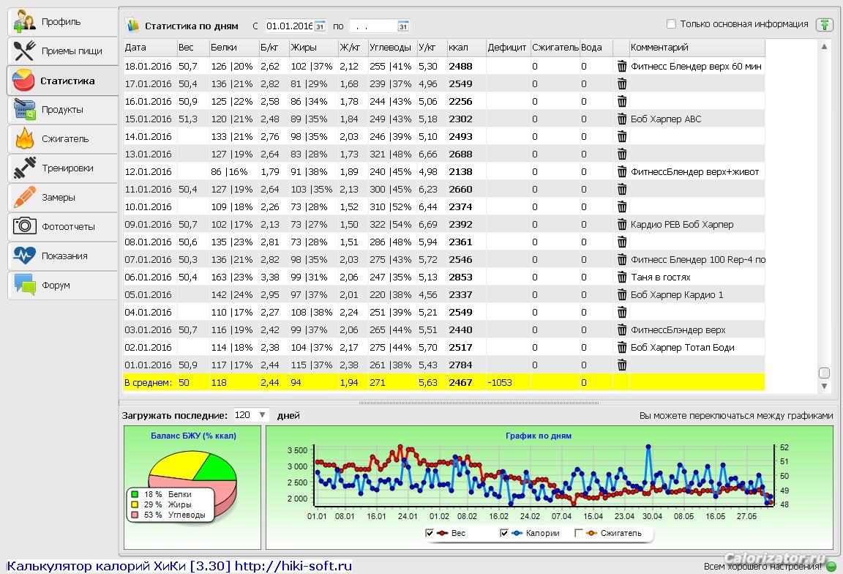
Task: Click the average deficit value -1053
Action: tap(500, 382)
